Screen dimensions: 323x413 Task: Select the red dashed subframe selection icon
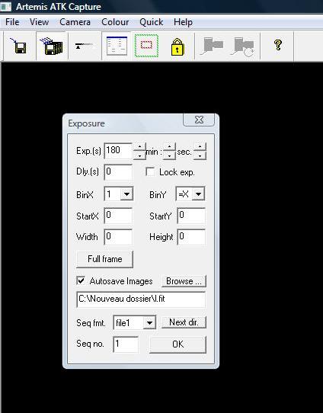[x=146, y=46]
